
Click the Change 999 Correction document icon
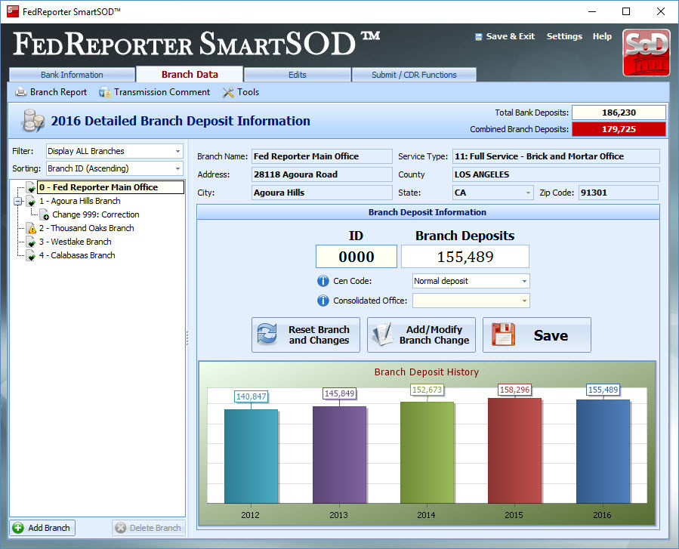point(44,214)
